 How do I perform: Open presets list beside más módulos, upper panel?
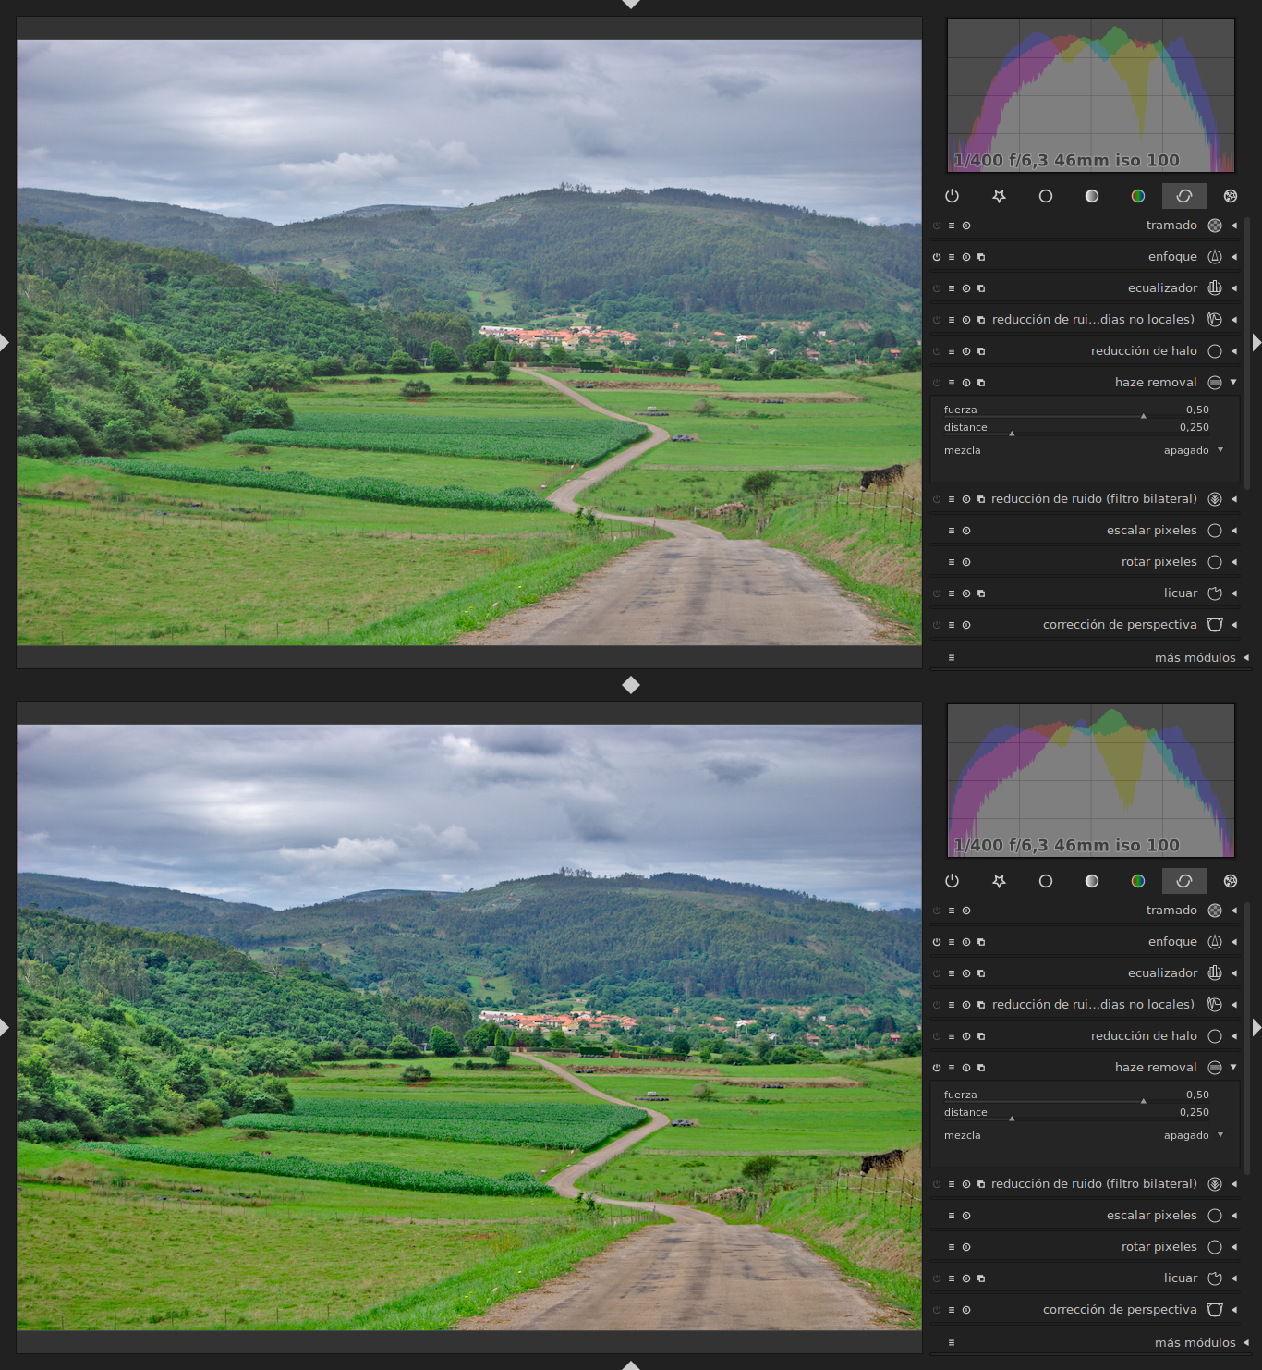[952, 658]
